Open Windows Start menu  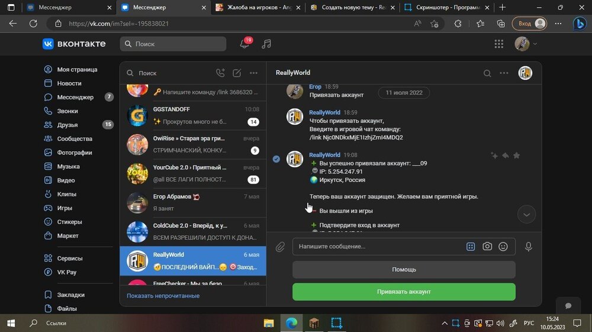point(11,323)
